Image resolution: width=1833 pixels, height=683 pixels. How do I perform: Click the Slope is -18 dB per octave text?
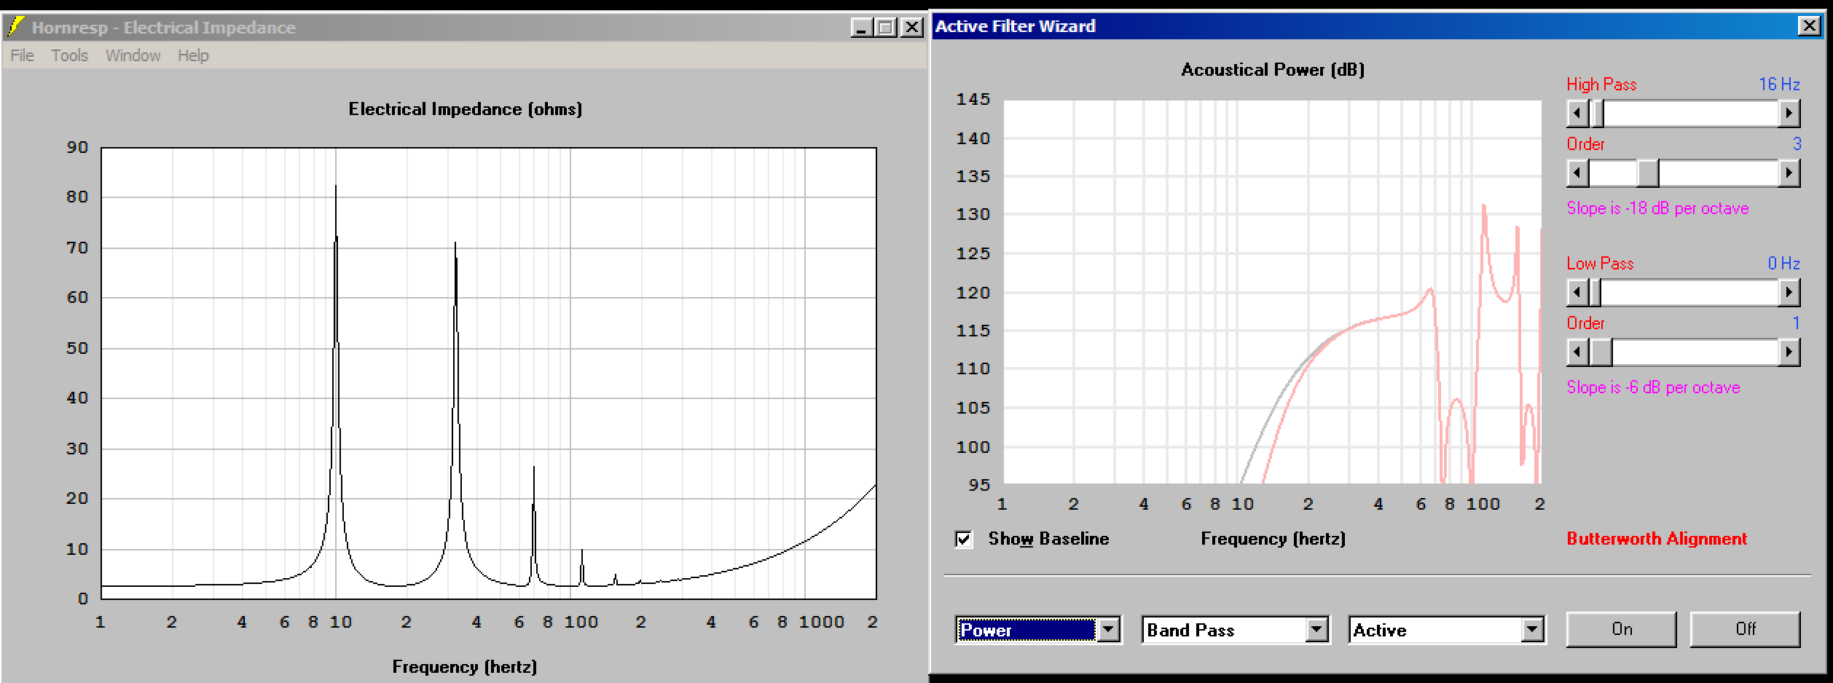coord(1657,208)
